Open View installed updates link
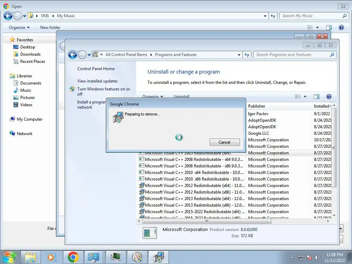The height and width of the screenshot is (264, 352). pos(97,81)
